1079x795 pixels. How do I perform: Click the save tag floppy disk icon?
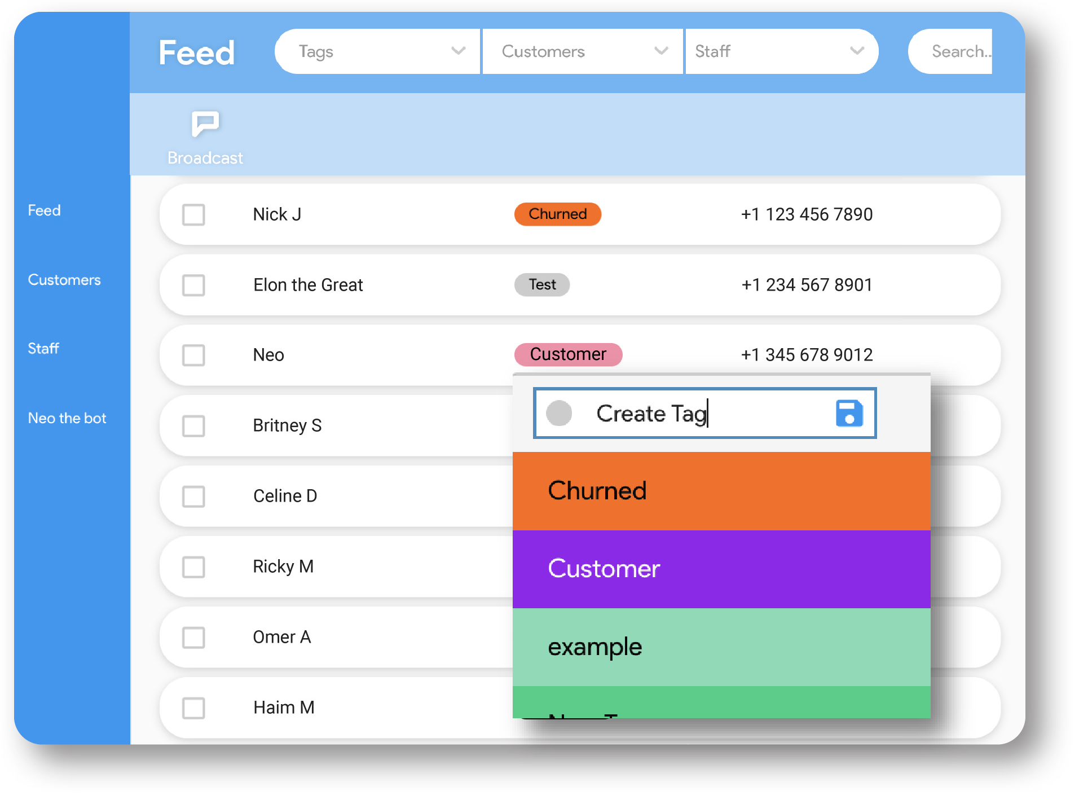[849, 413]
